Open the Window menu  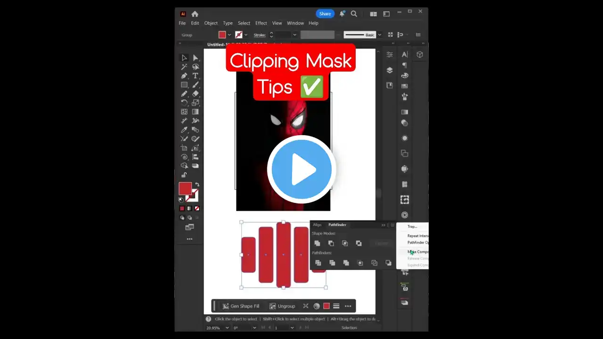tap(295, 23)
